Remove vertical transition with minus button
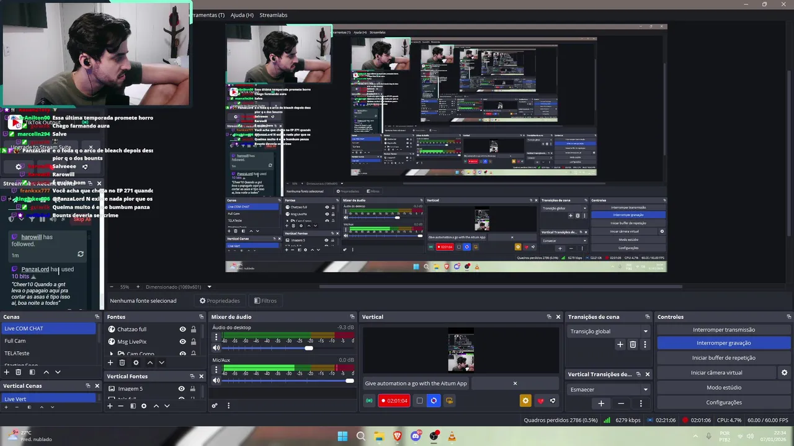Viewport: 794px width, 446px height. coord(621,403)
